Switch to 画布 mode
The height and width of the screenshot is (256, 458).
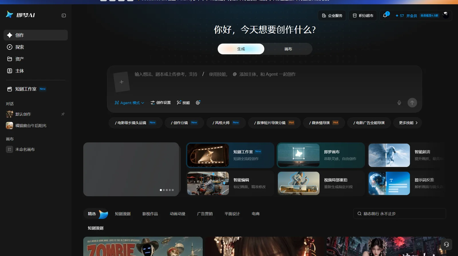click(x=288, y=49)
